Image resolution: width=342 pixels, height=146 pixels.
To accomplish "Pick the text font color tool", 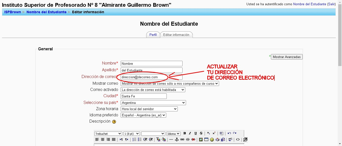I will pos(158,140).
